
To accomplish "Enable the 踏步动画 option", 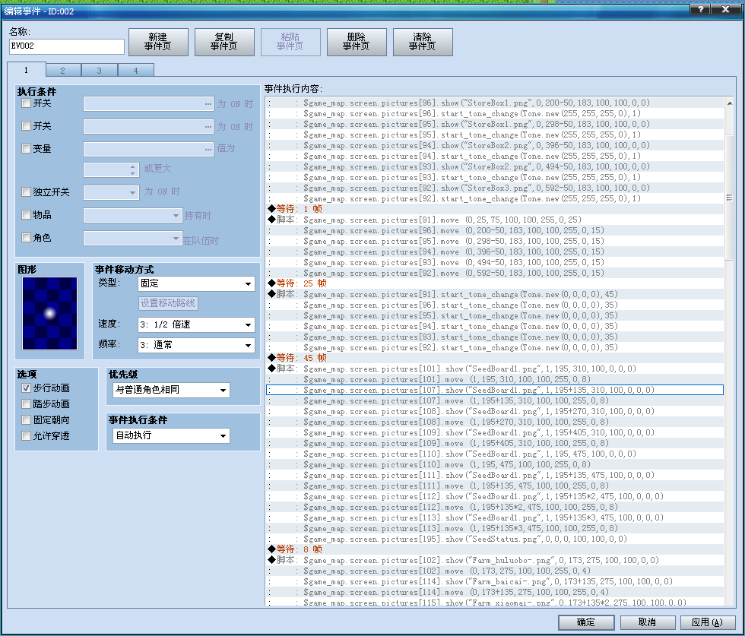I will [x=27, y=404].
